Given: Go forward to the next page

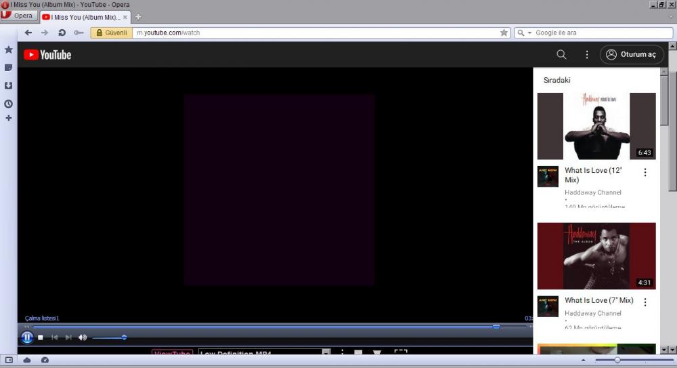Looking at the screenshot, I should [x=45, y=33].
